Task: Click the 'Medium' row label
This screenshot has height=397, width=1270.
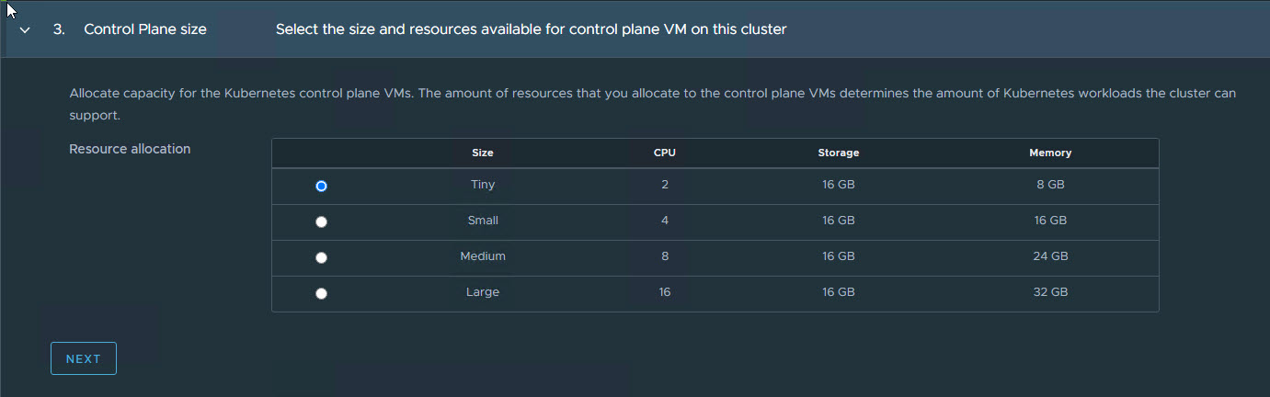Action: click(483, 256)
